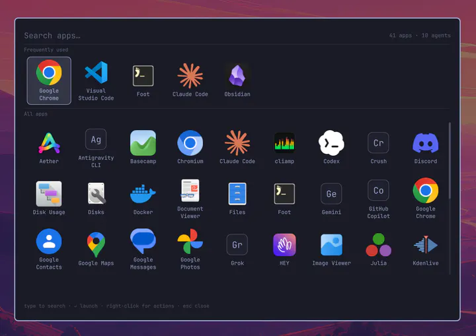Open Foot in All apps grid
The height and width of the screenshot is (336, 476).
pos(284,199)
